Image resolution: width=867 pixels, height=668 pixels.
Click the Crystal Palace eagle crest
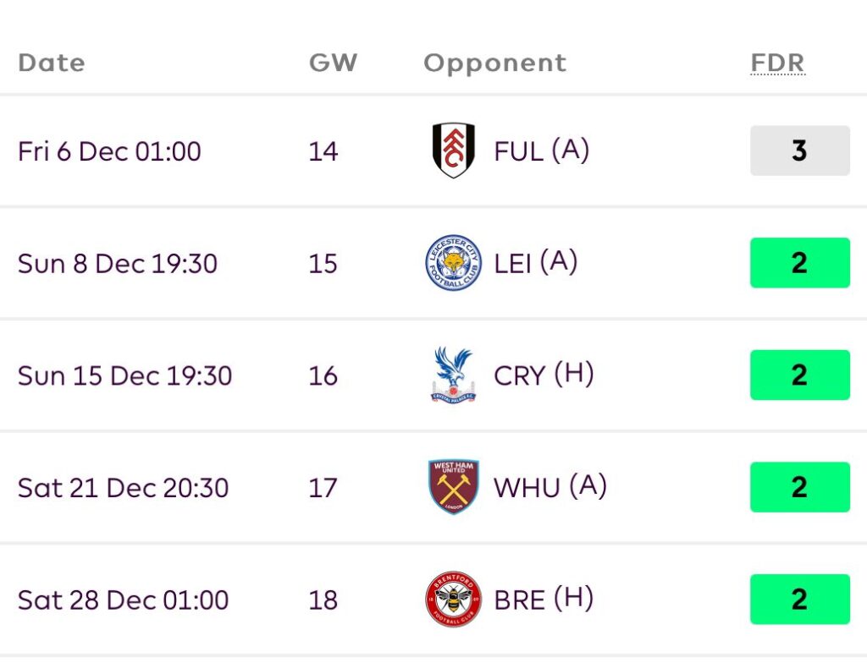tap(453, 375)
